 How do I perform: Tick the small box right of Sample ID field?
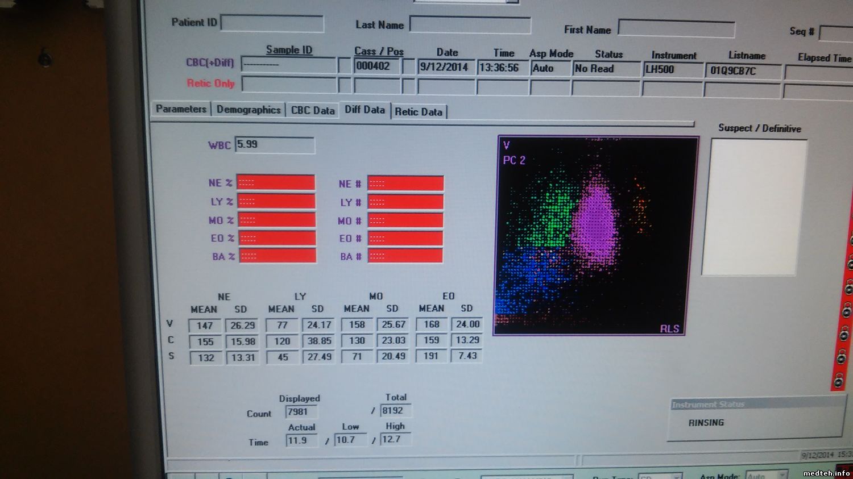click(344, 65)
